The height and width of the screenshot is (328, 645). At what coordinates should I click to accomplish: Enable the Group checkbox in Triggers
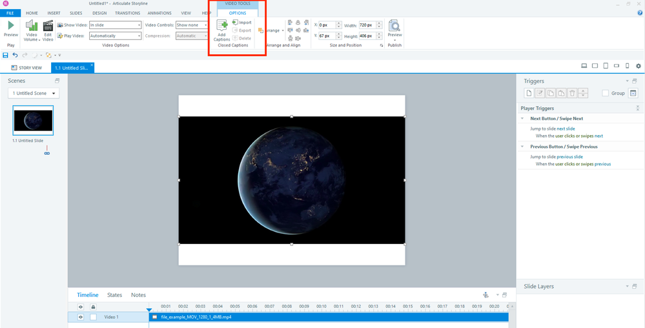[x=605, y=94]
